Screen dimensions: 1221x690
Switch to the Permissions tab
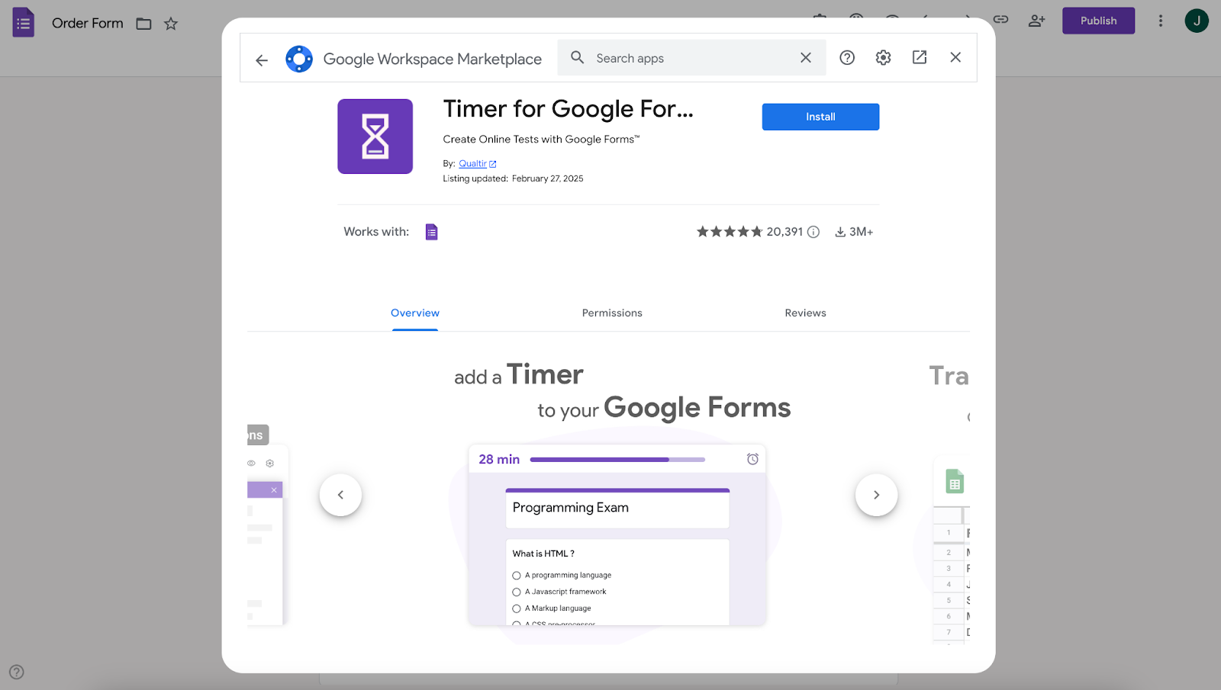coord(612,313)
